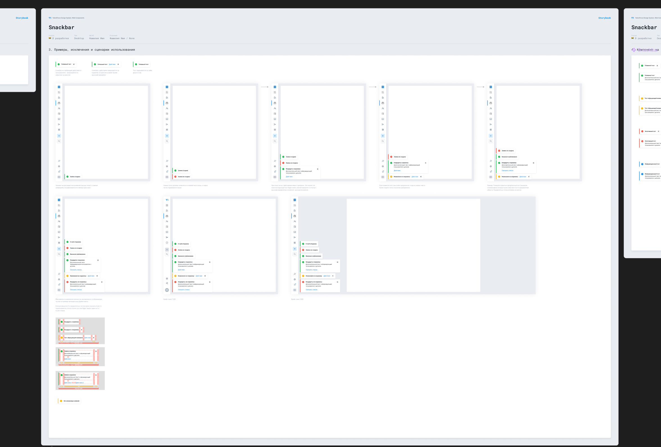Click the "Действие 1" link in spacing spec

pos(68,383)
